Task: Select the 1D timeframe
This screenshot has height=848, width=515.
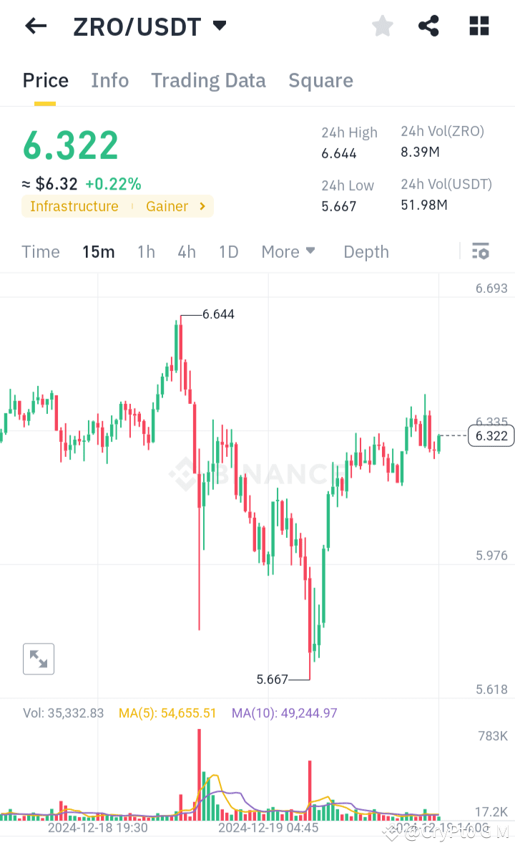Action: (228, 251)
